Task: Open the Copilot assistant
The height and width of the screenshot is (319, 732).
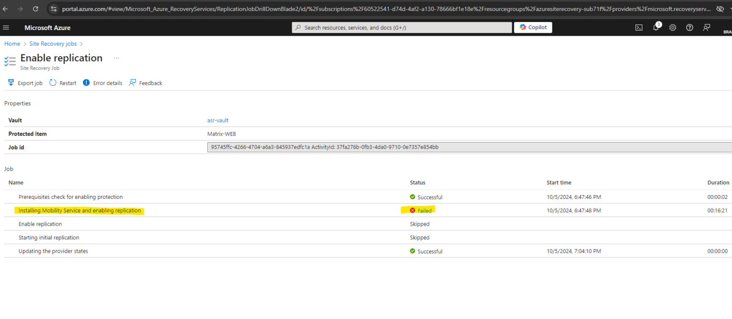Action: click(x=532, y=27)
